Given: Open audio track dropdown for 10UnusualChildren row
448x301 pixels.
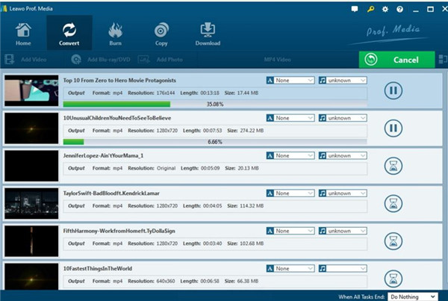Looking at the screenshot, I should 346,118.
